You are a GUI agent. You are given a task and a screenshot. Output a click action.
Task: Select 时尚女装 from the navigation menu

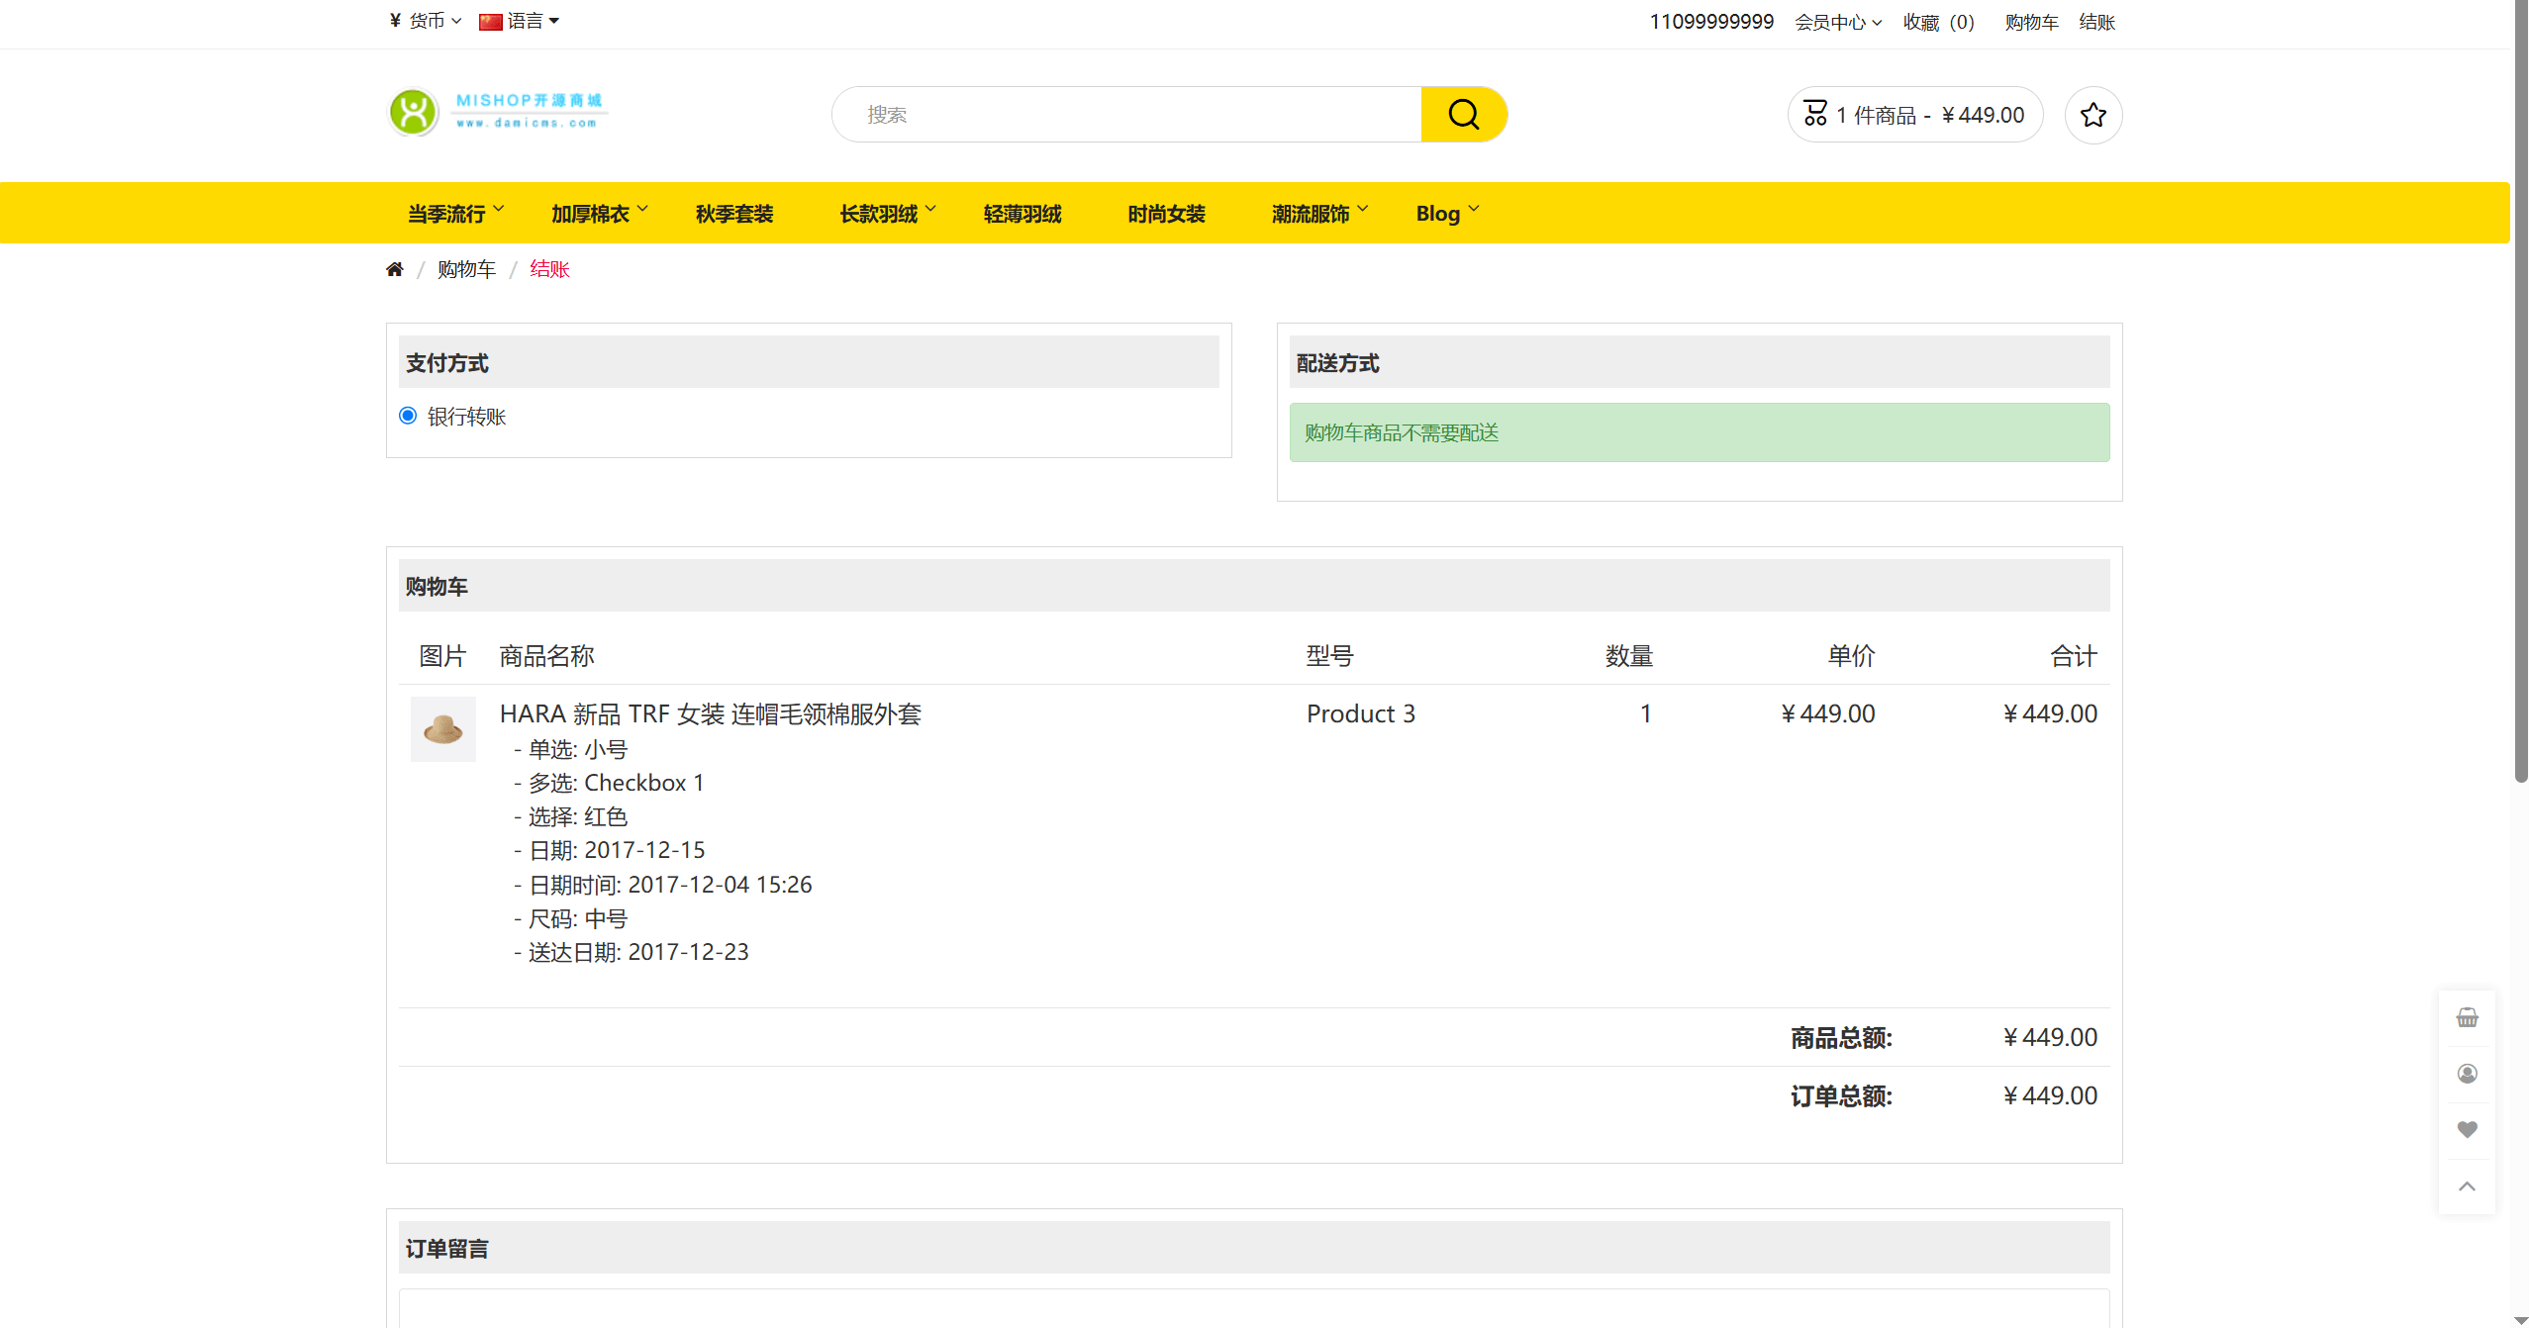(x=1165, y=213)
